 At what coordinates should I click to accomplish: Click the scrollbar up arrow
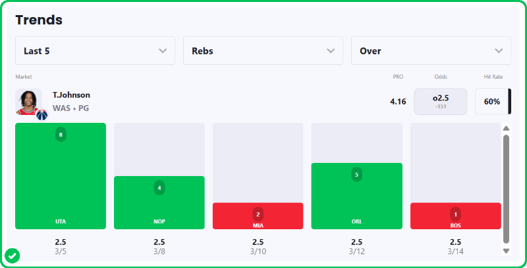tap(506, 129)
